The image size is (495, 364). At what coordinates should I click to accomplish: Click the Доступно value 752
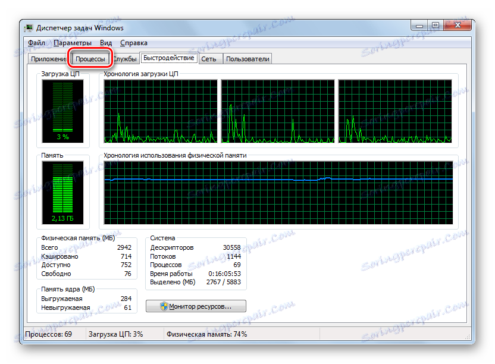pyautogui.click(x=126, y=265)
